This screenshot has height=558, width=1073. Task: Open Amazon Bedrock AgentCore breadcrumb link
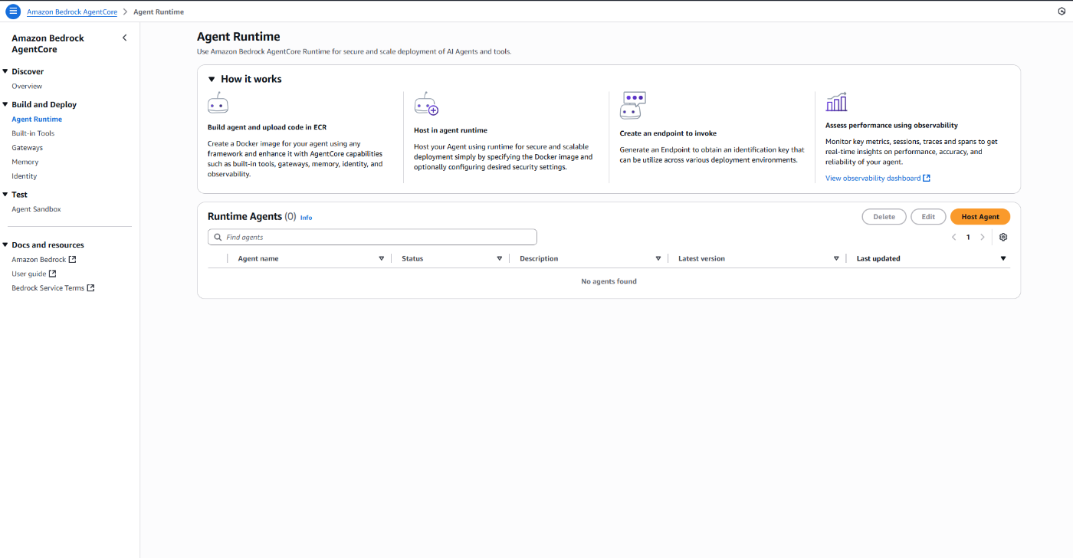coord(72,12)
